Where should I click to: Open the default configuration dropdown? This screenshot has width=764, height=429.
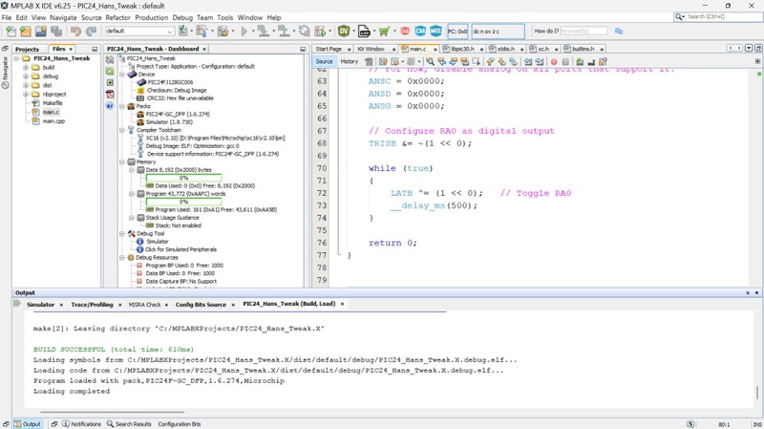coord(139,32)
